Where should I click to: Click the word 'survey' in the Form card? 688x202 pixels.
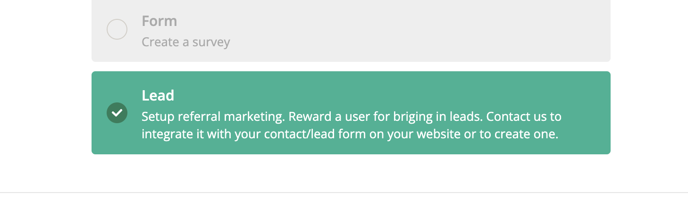click(x=211, y=42)
